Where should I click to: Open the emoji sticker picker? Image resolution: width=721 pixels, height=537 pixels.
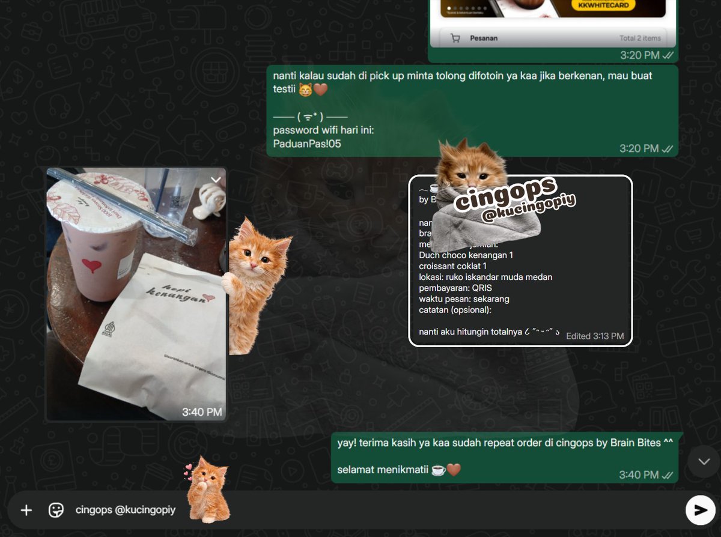click(x=56, y=510)
